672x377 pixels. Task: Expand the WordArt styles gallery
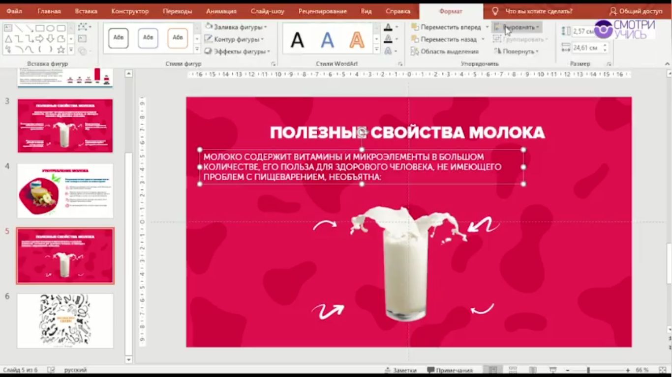(x=377, y=50)
